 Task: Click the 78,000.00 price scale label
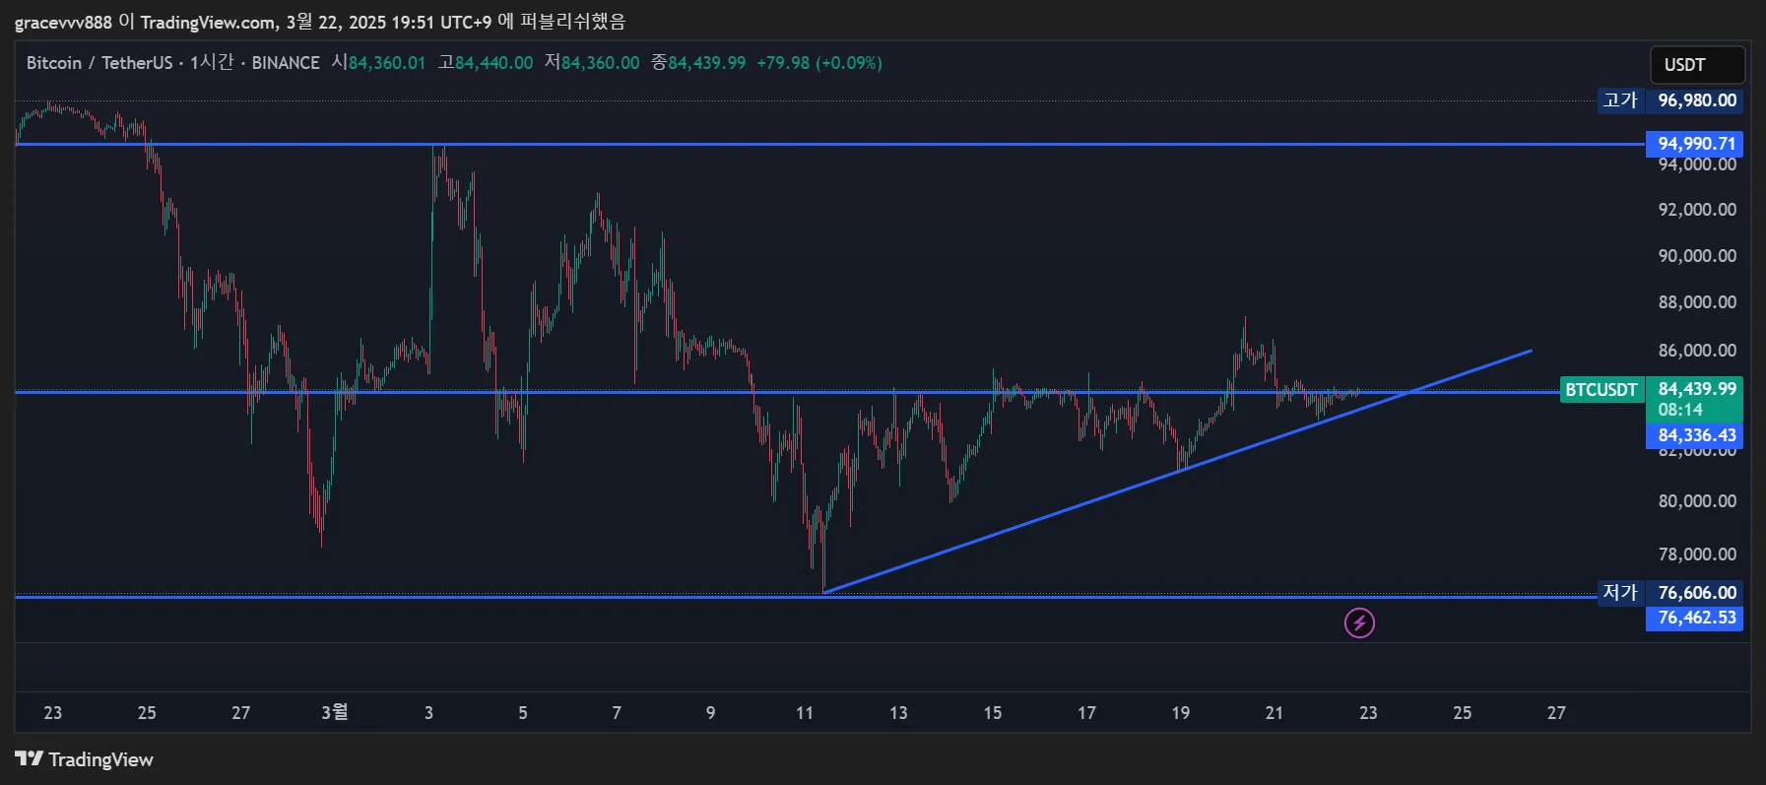[1697, 555]
